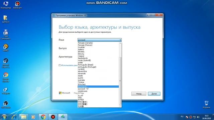Pick slovenčina language option
This screenshot has height=120, width=214.
[x=98, y=71]
